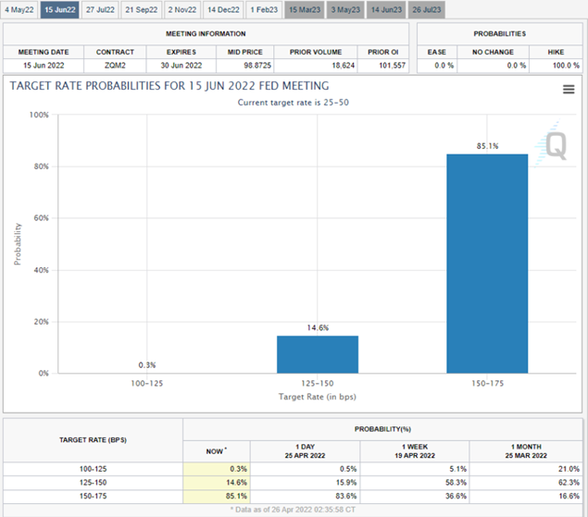Switch to the 15 Mar23 tab

(x=305, y=9)
